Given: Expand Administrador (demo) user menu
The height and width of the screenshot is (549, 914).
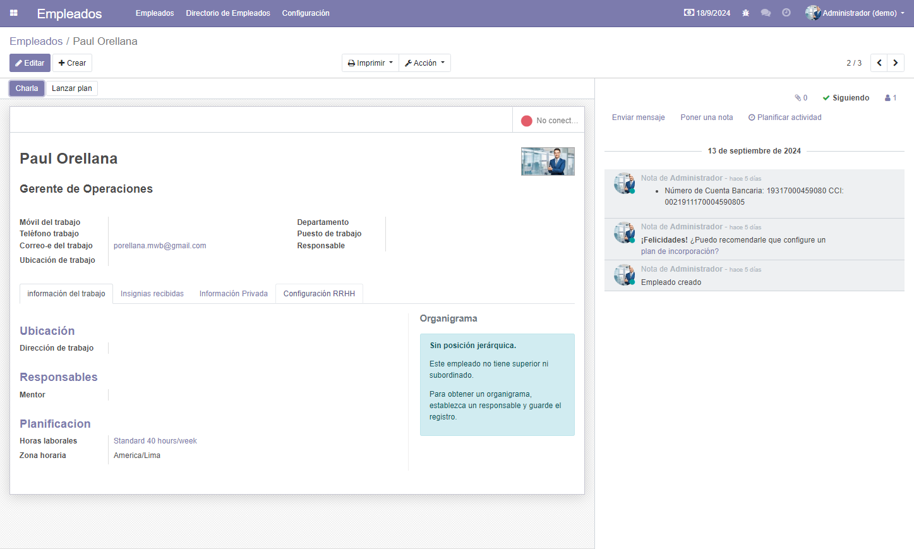Looking at the screenshot, I should (x=855, y=13).
